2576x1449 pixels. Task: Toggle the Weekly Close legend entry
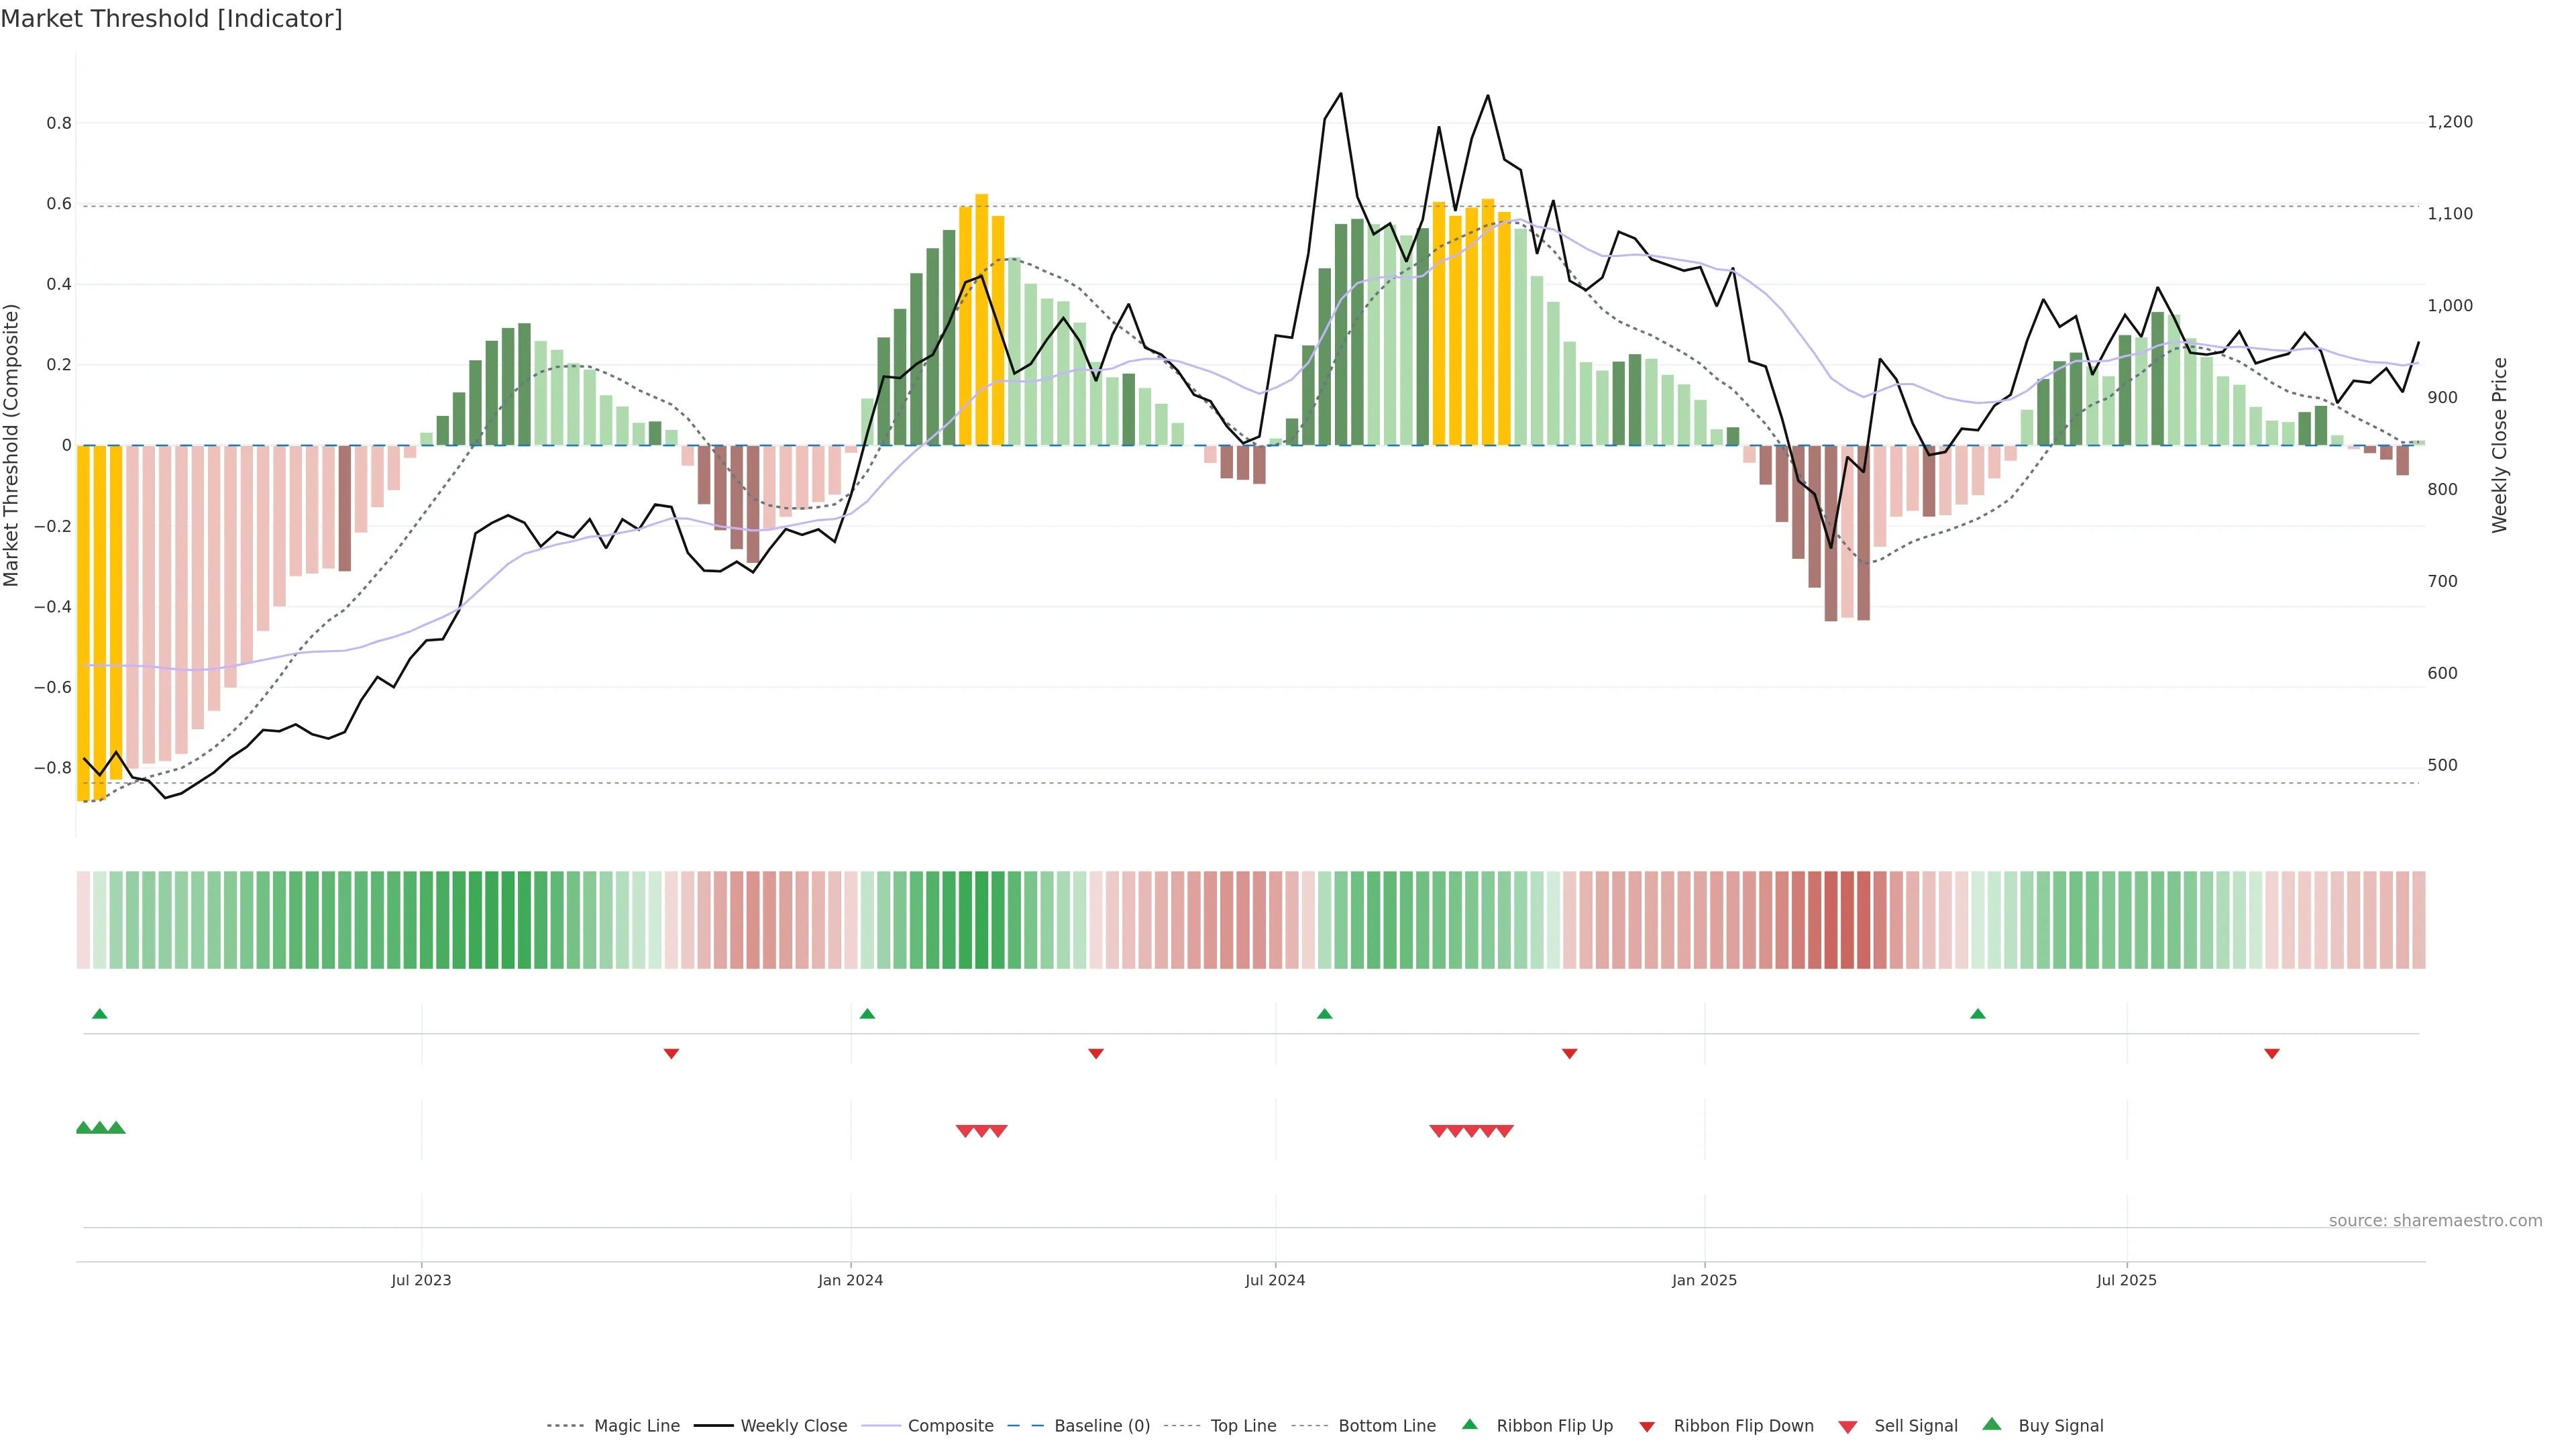pos(793,1426)
